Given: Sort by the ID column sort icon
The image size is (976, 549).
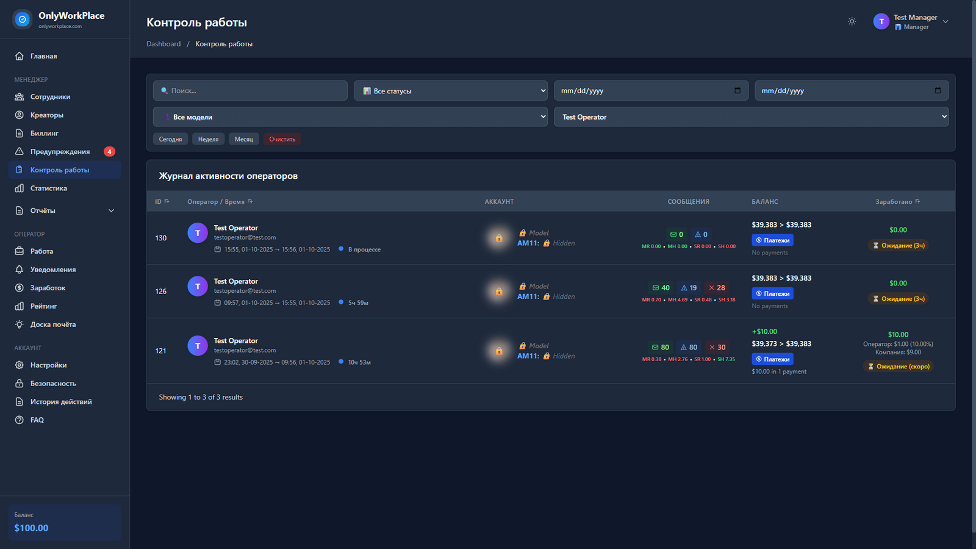Looking at the screenshot, I should (167, 201).
